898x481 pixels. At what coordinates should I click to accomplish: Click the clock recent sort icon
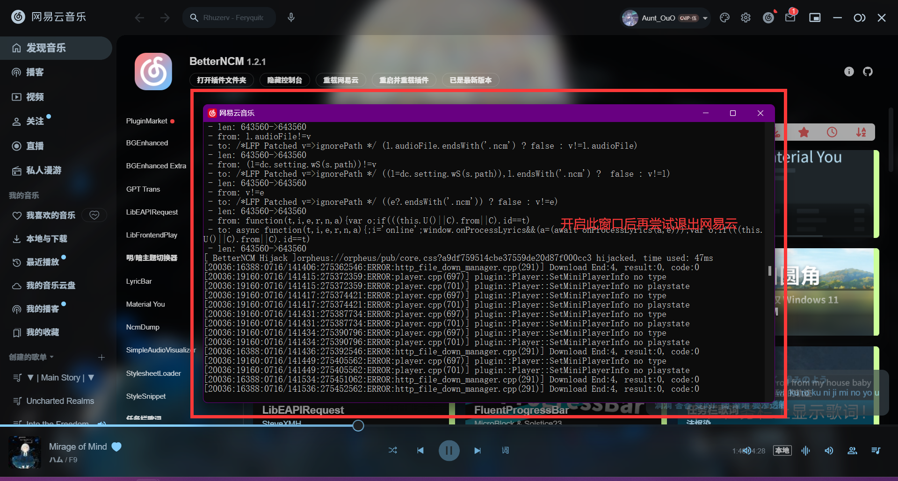tap(832, 132)
